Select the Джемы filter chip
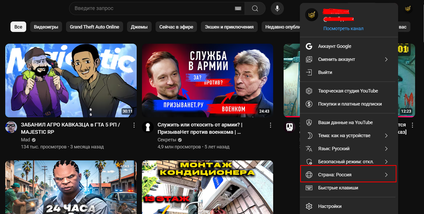This screenshot has width=424, height=214. point(139,27)
